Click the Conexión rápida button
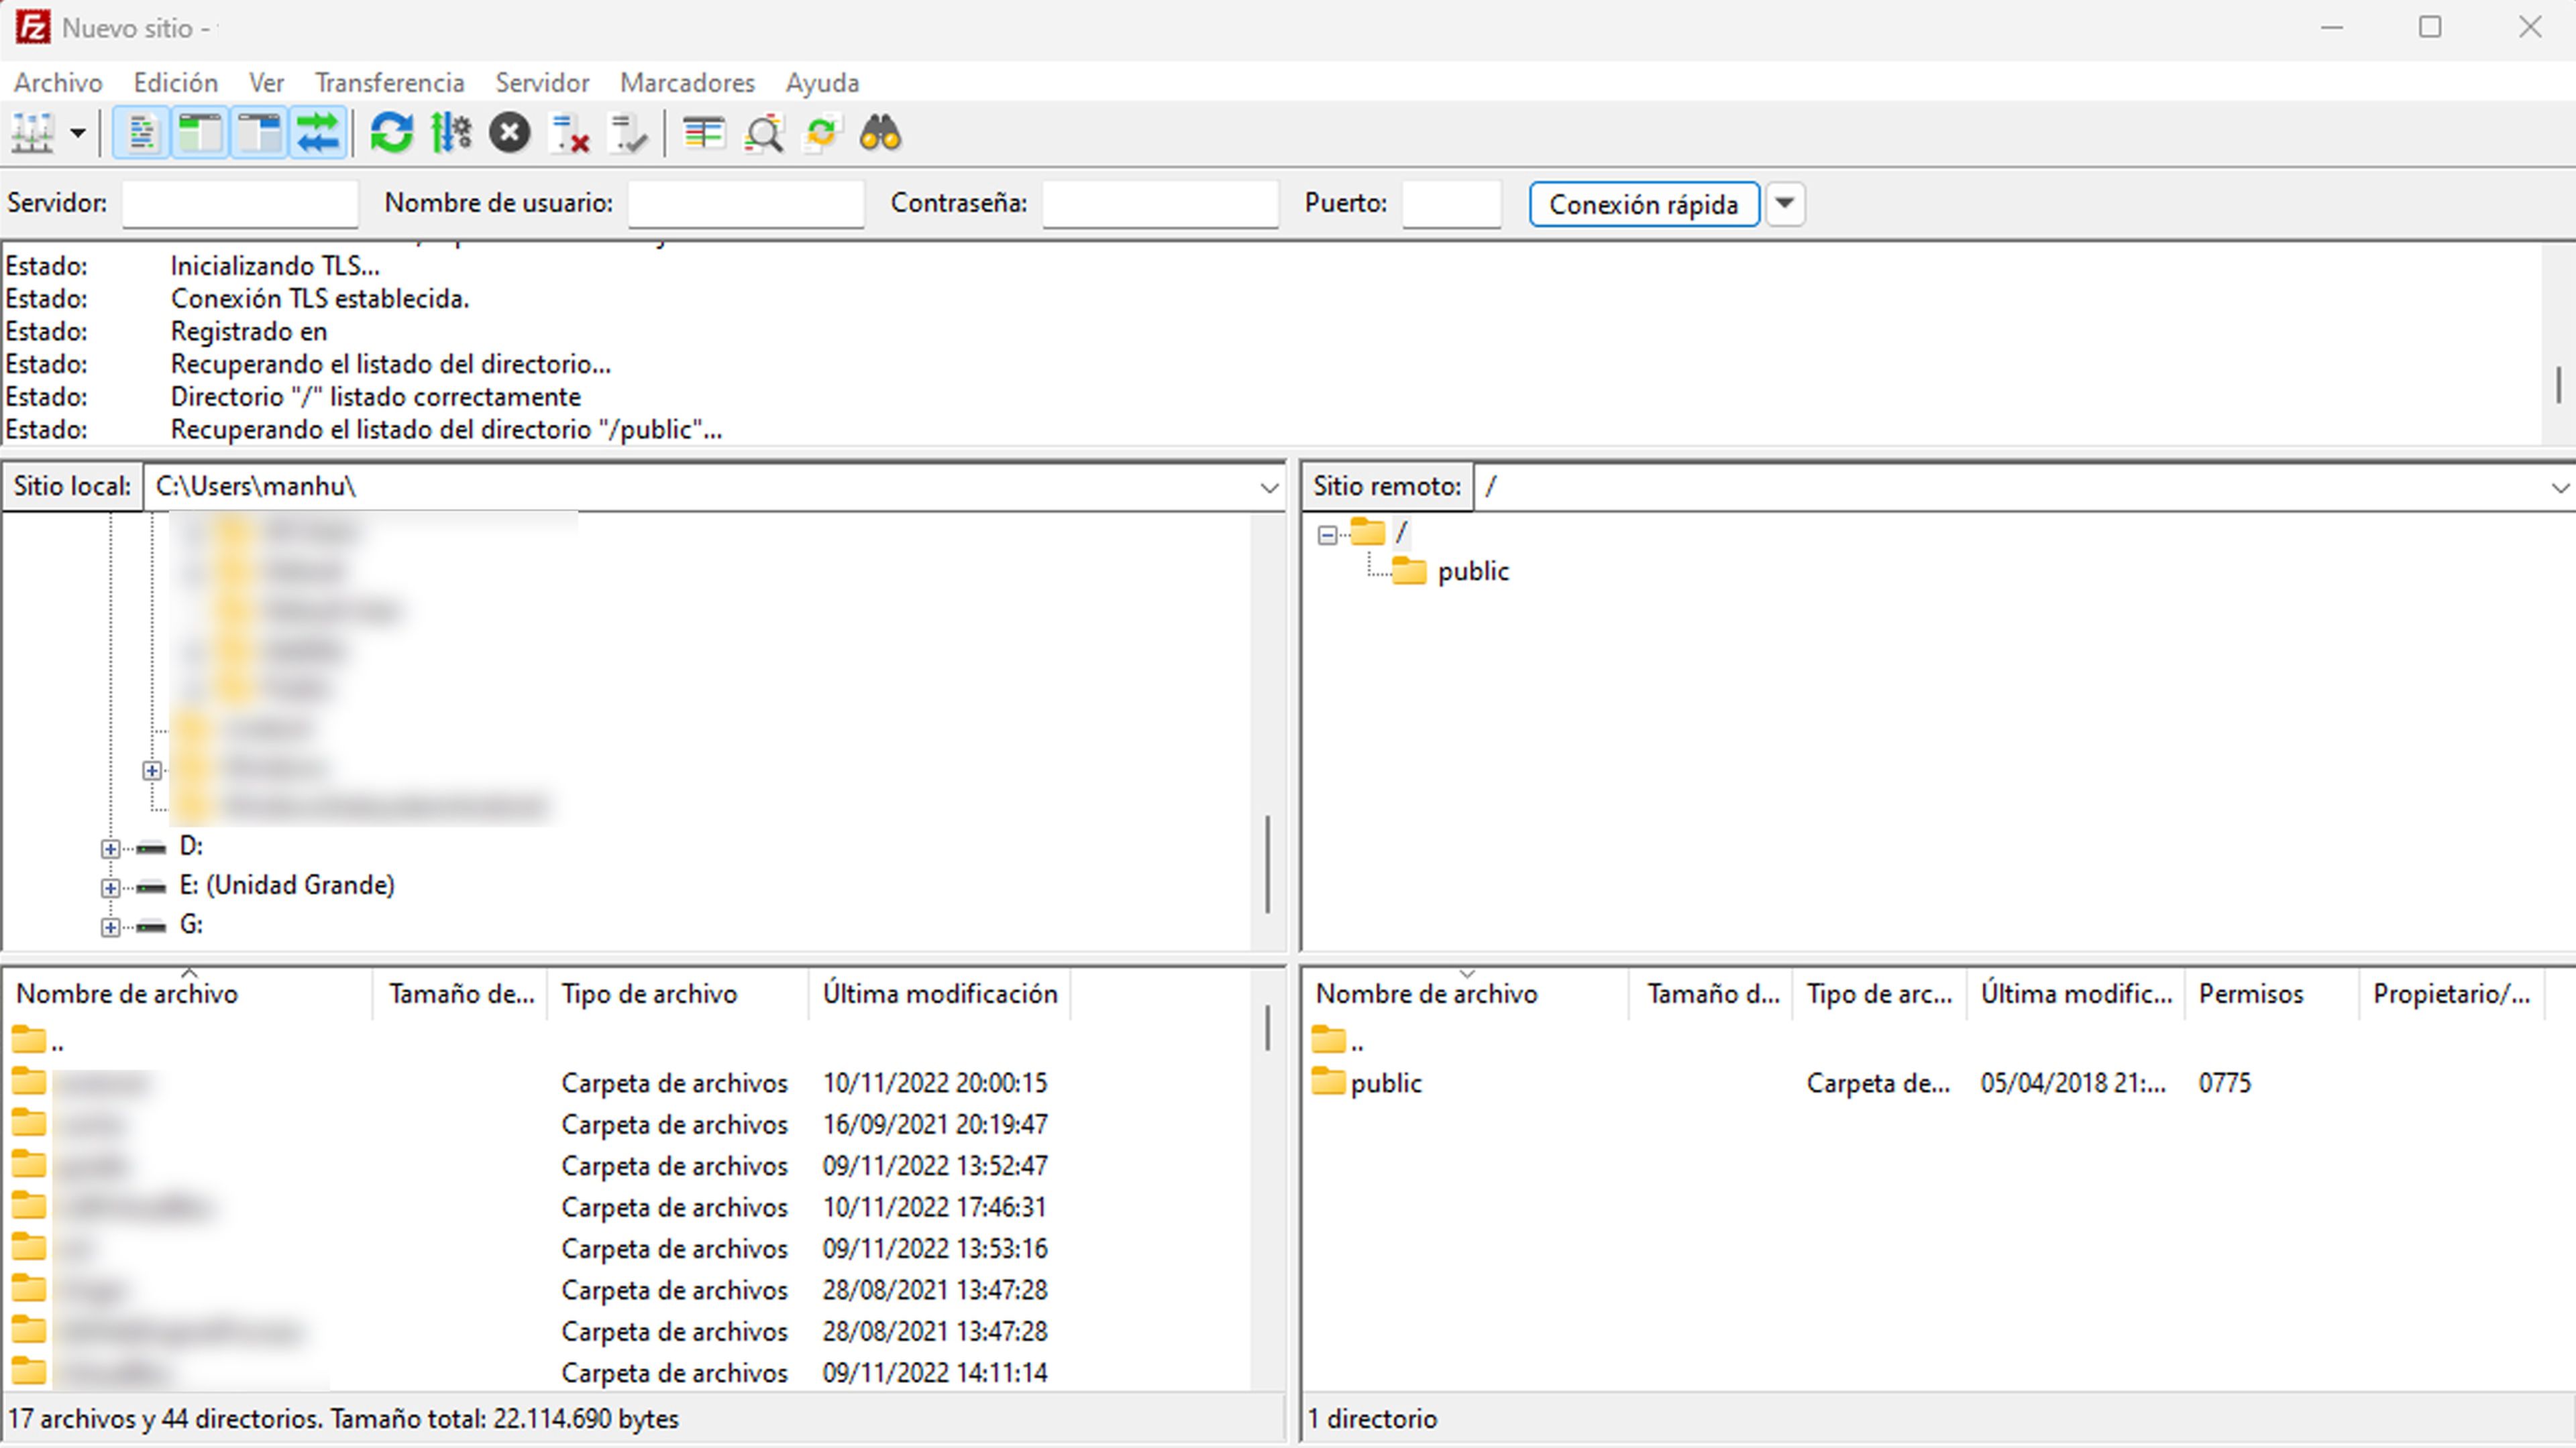 [1643, 204]
